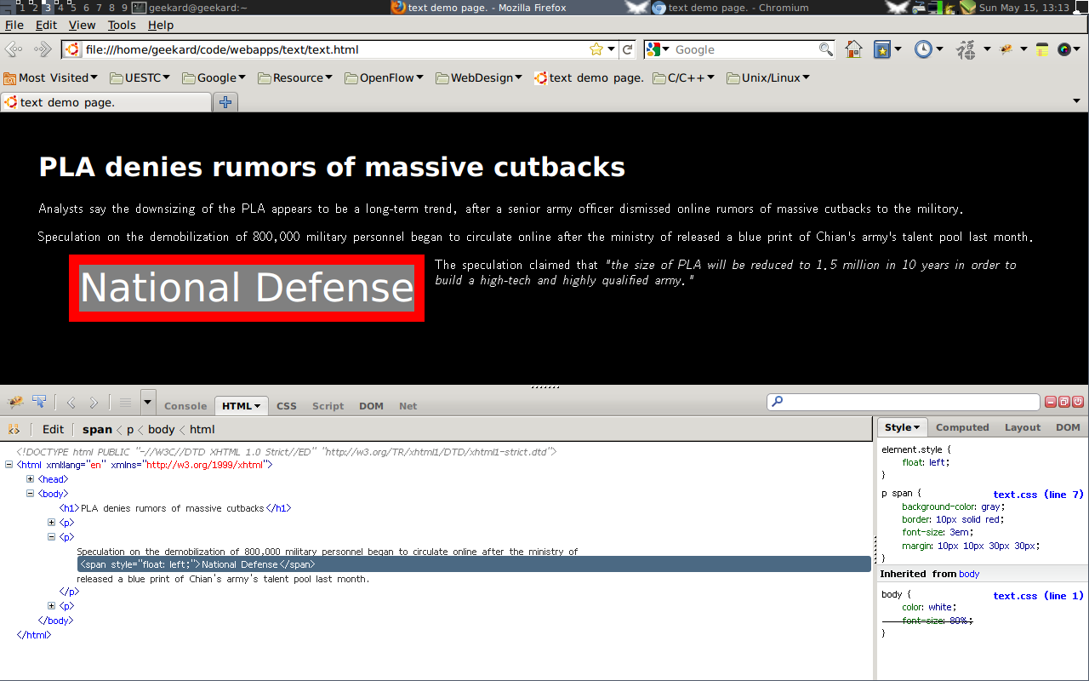Bookmark this page with the star icon
1089x681 pixels.
pyautogui.click(x=596, y=49)
